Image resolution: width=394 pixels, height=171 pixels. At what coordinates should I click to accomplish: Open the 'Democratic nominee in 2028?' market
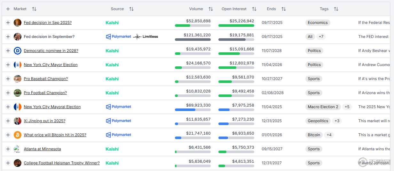51,51
